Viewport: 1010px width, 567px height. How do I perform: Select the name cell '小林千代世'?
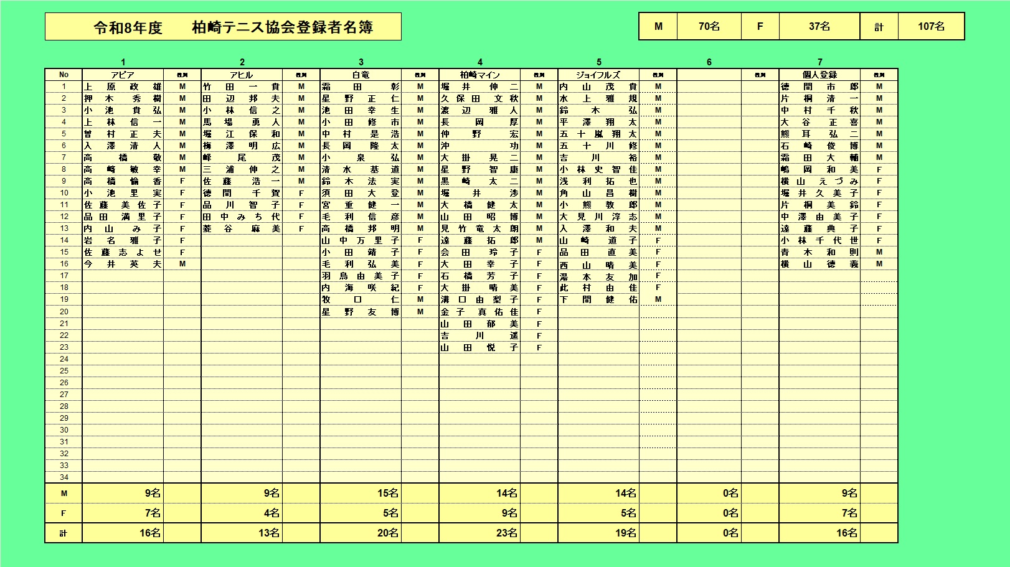point(819,240)
